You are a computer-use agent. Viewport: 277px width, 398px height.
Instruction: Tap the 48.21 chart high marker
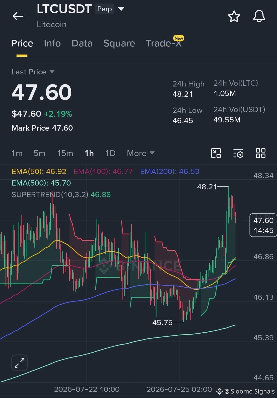[x=207, y=187]
